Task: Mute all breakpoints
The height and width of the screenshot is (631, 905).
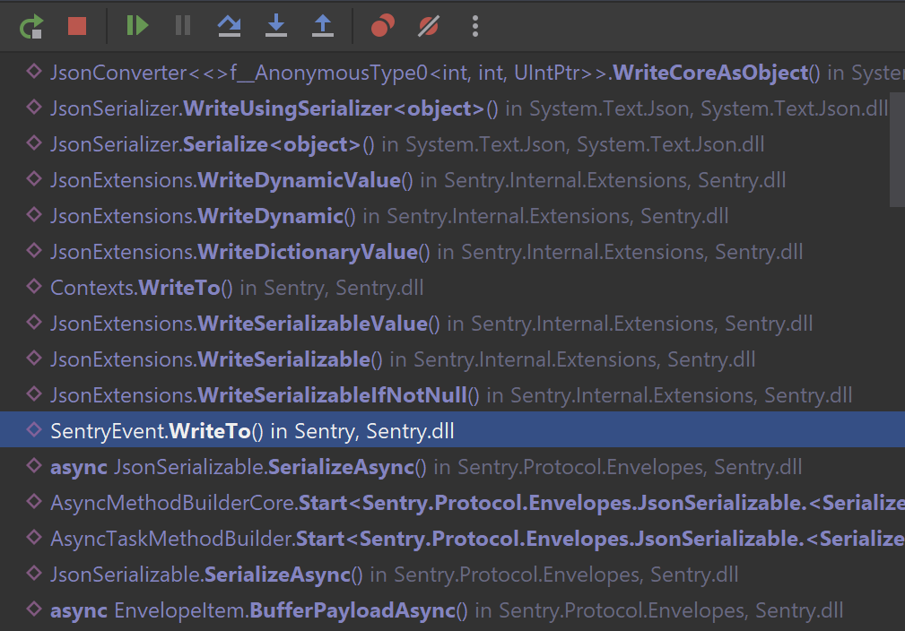Action: coord(428,25)
